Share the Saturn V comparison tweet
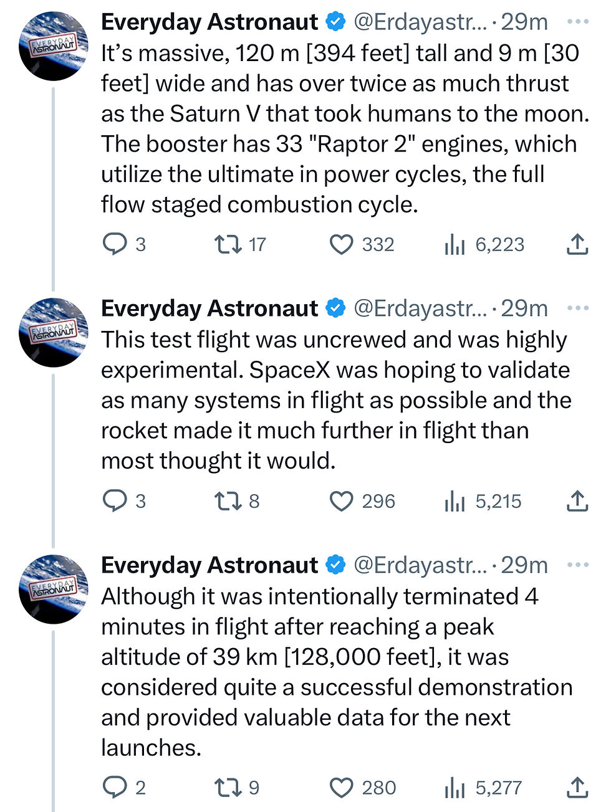The image size is (611, 812). pyautogui.click(x=577, y=244)
